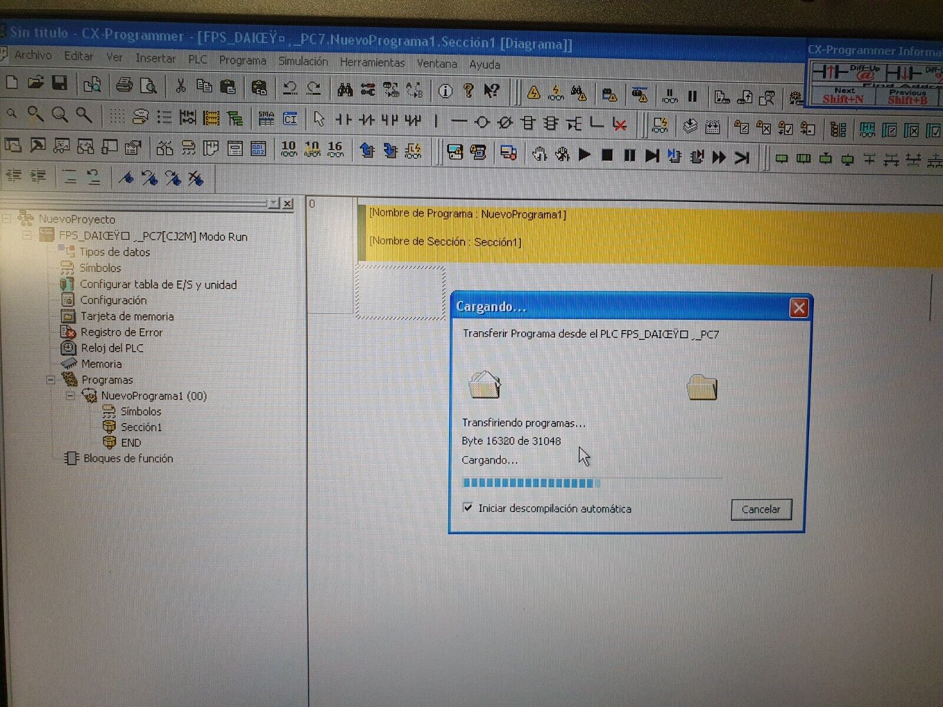Image resolution: width=943 pixels, height=707 pixels.
Task: Click the About information icon
Action: coord(446,91)
